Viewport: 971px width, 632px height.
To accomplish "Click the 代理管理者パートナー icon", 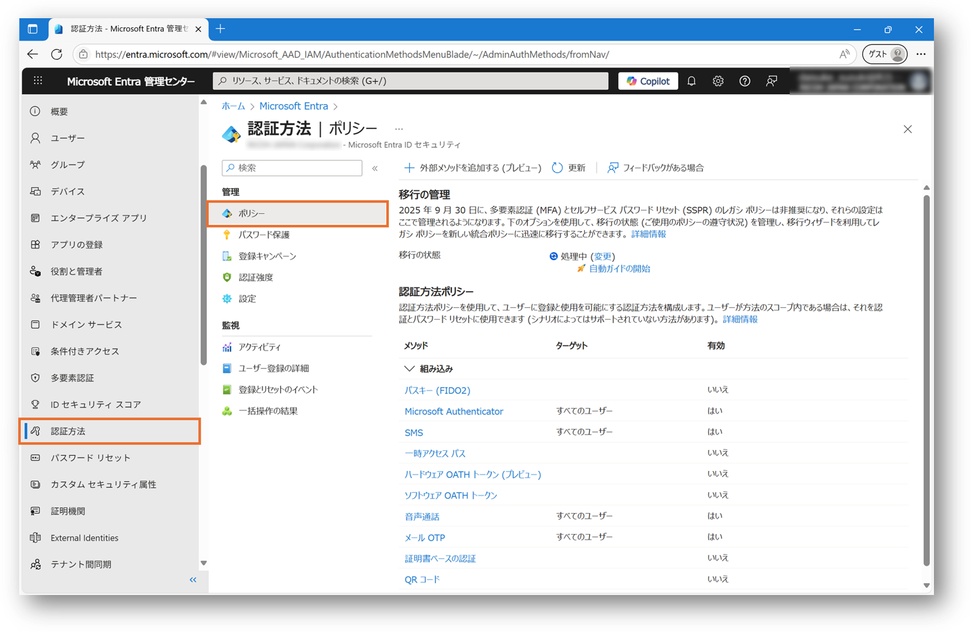I will [35, 298].
